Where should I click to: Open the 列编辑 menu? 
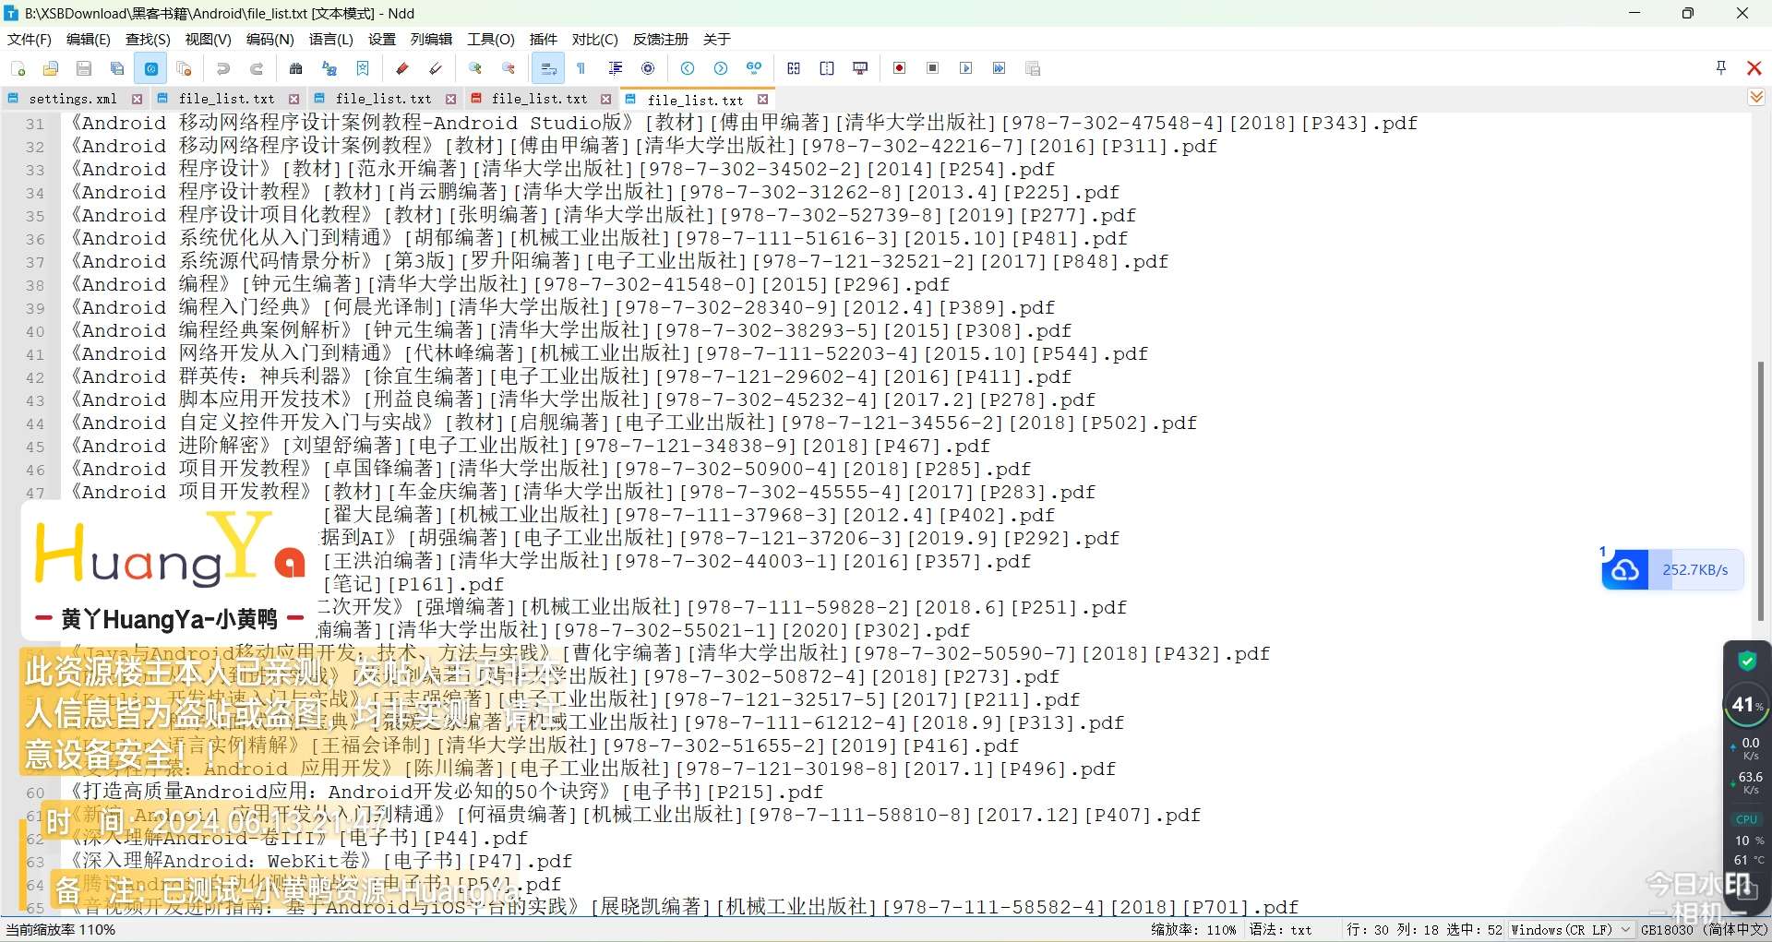(431, 39)
